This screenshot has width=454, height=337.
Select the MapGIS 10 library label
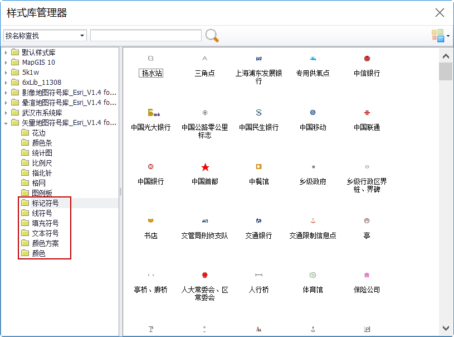(x=38, y=62)
